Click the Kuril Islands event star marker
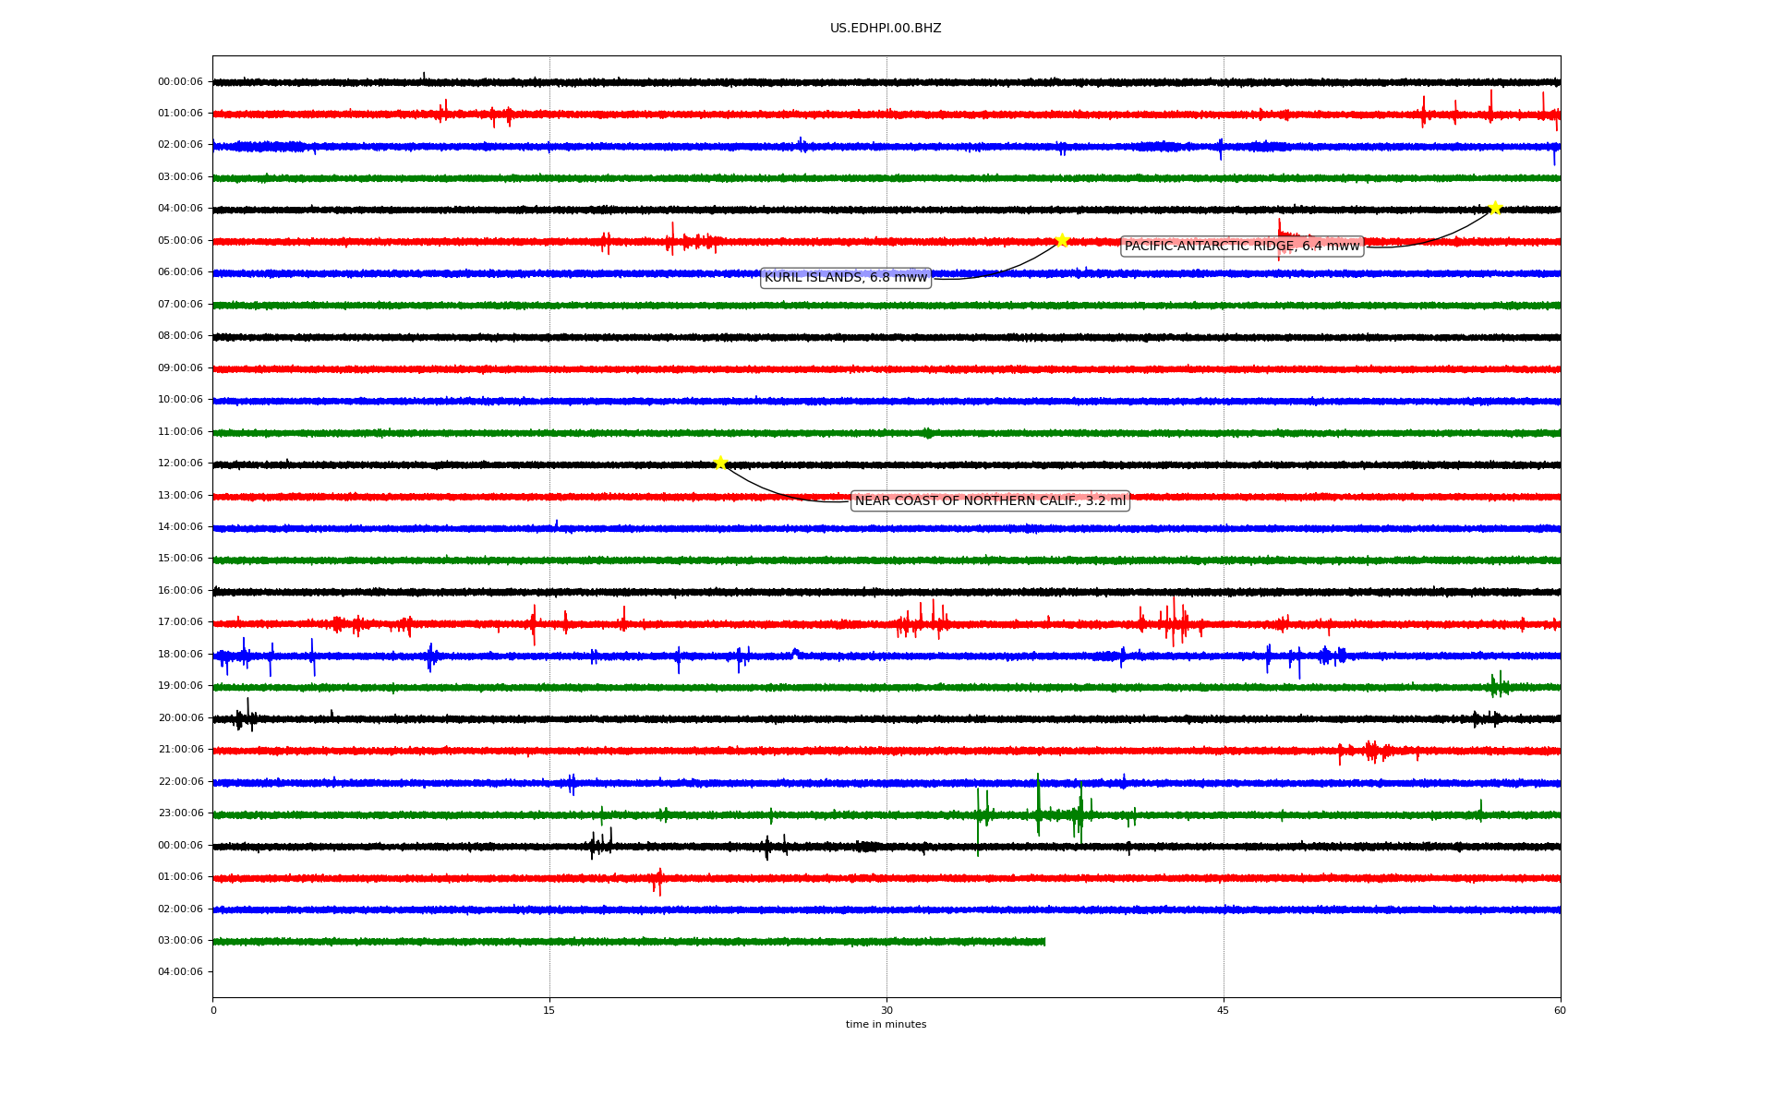1773x1108 pixels. point(1062,240)
